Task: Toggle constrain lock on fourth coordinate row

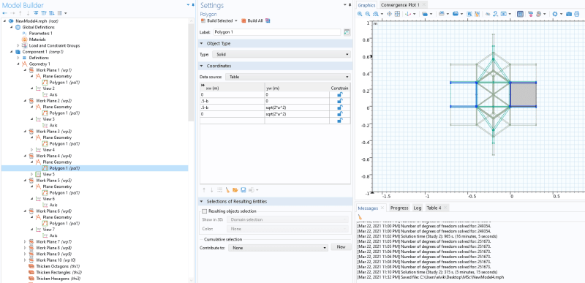Action: click(339, 114)
